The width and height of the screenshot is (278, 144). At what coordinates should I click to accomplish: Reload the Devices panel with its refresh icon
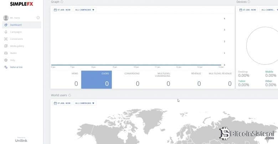click(x=249, y=2)
